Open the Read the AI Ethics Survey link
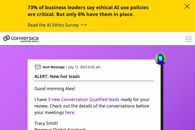Screen dimensions: 195x130 (53, 25)
